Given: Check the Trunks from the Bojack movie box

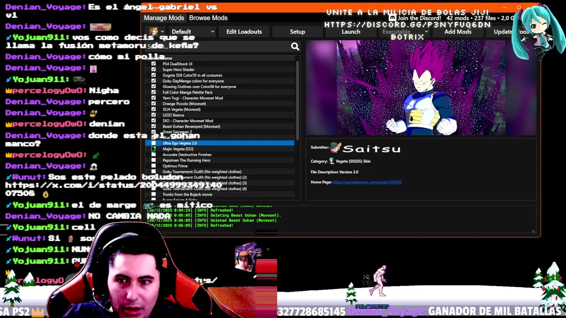Looking at the screenshot, I should (x=153, y=195).
